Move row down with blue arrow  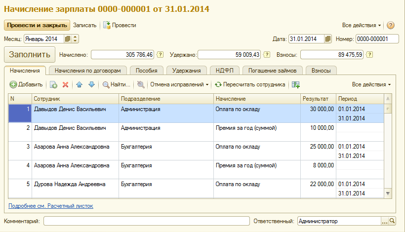(x=92, y=84)
